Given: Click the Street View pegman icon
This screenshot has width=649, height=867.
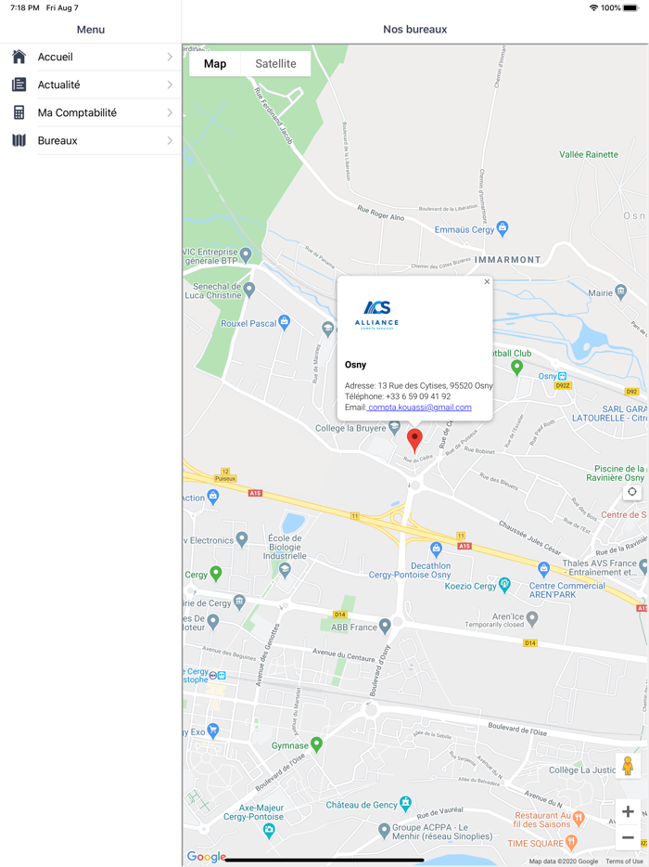Looking at the screenshot, I should pos(628,766).
